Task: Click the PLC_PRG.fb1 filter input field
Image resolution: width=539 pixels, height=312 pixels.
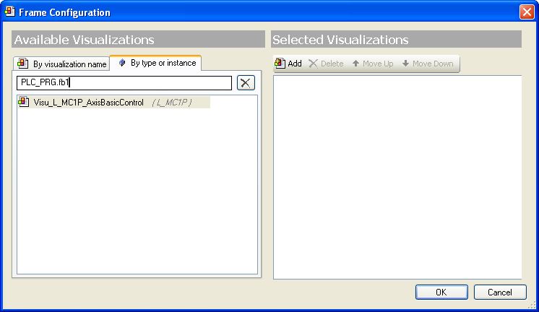Action: (x=124, y=83)
